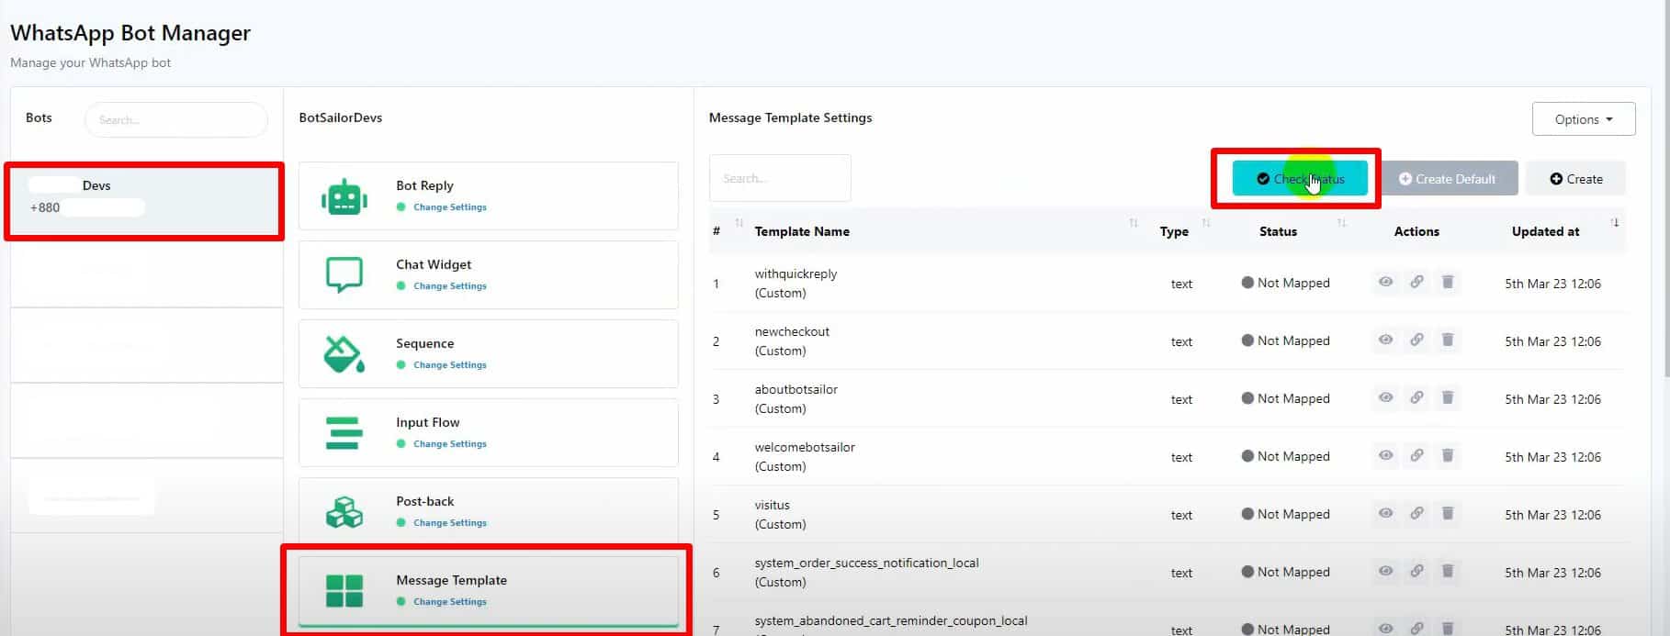Open Sequence Change Settings link
The image size is (1670, 636).
[449, 365]
